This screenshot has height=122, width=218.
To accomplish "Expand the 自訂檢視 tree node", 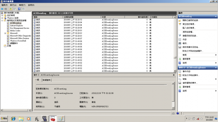I will coord(2,15).
